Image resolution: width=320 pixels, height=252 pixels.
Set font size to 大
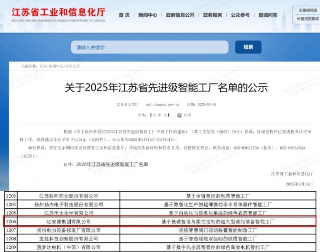click(154, 115)
